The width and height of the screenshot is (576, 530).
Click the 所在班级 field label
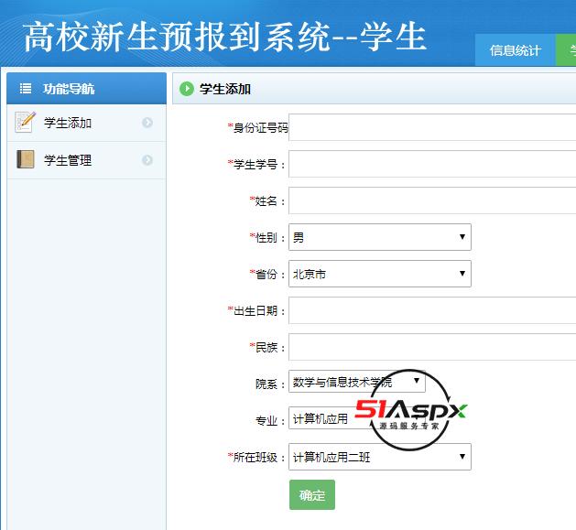tap(256, 458)
